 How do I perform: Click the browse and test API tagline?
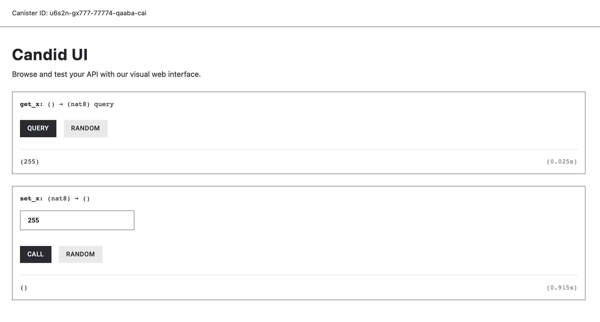(106, 74)
